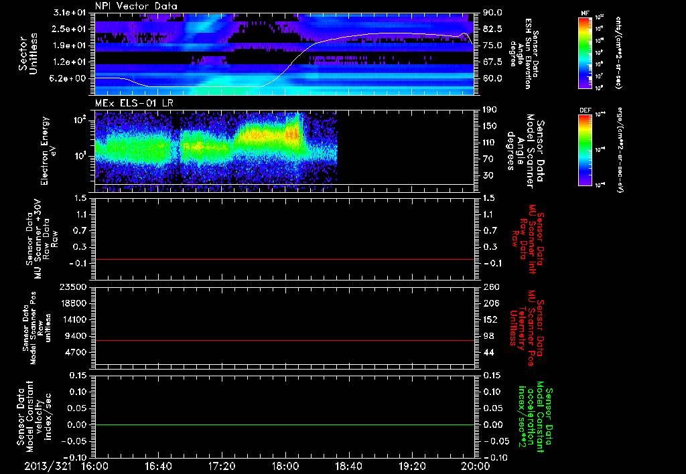Click the 16:40 time axis label
686x474 pixels.
point(158,466)
